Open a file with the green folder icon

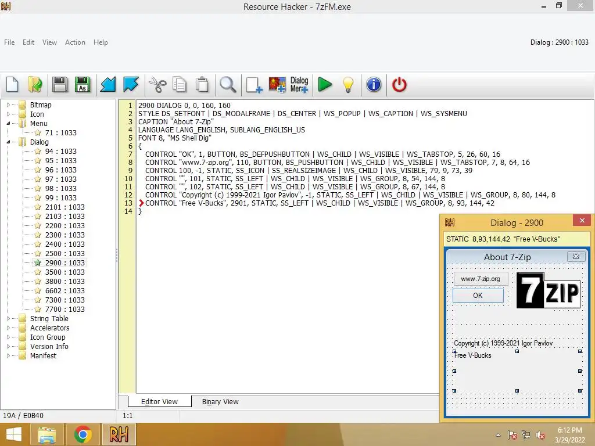click(x=35, y=84)
